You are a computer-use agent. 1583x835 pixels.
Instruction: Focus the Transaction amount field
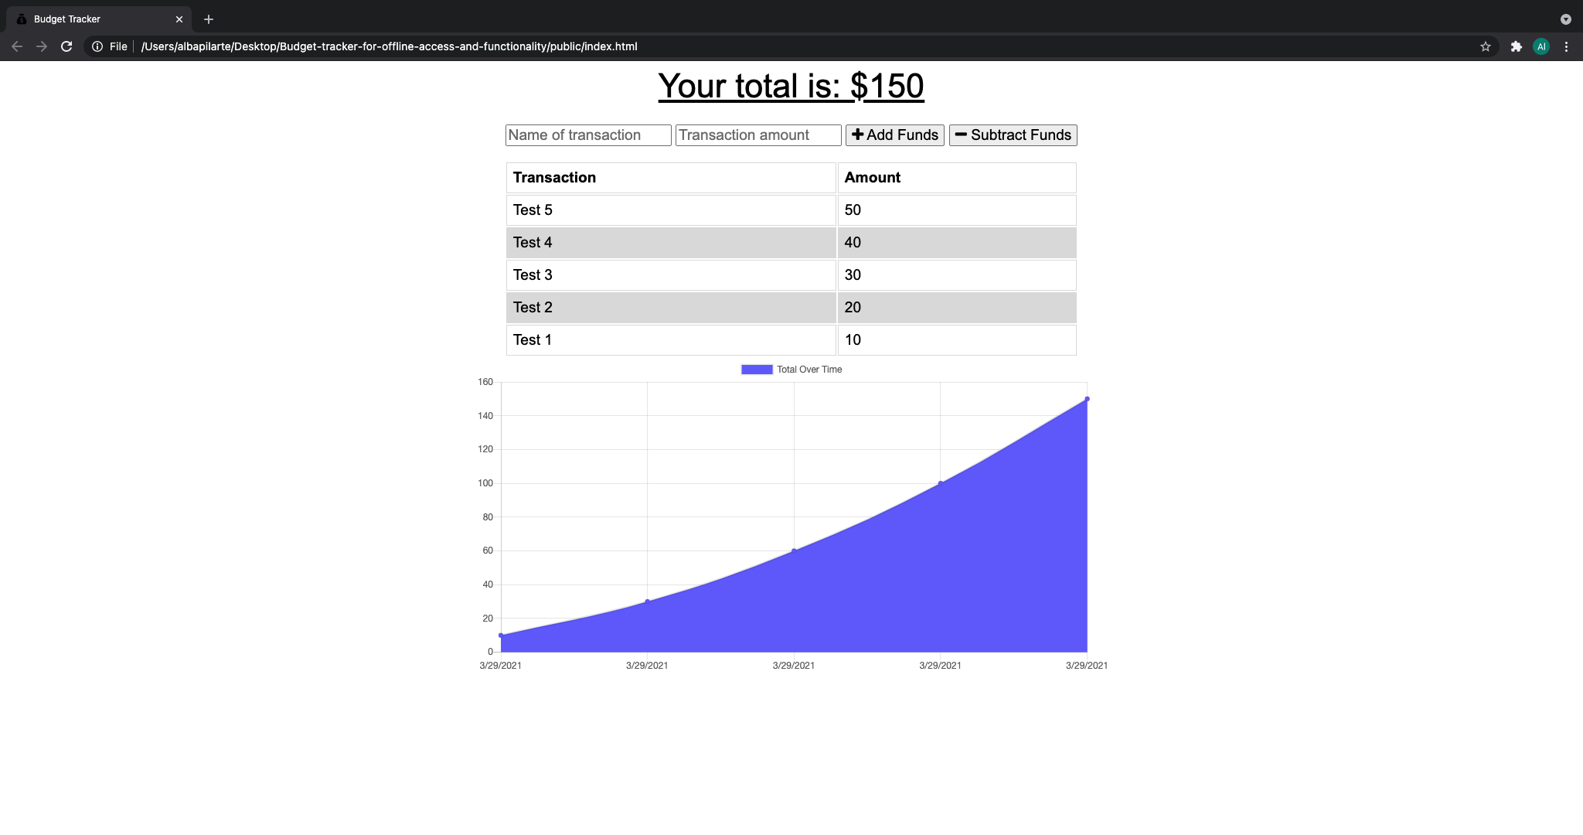[x=758, y=135]
